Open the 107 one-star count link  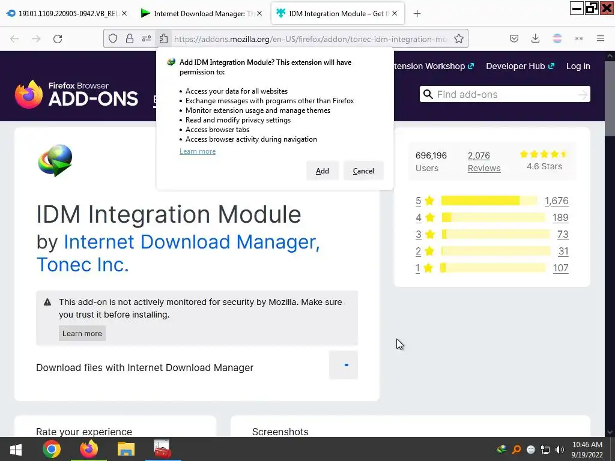pos(560,268)
